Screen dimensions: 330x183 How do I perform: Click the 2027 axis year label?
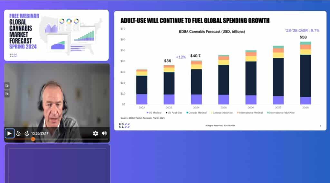click(x=278, y=107)
